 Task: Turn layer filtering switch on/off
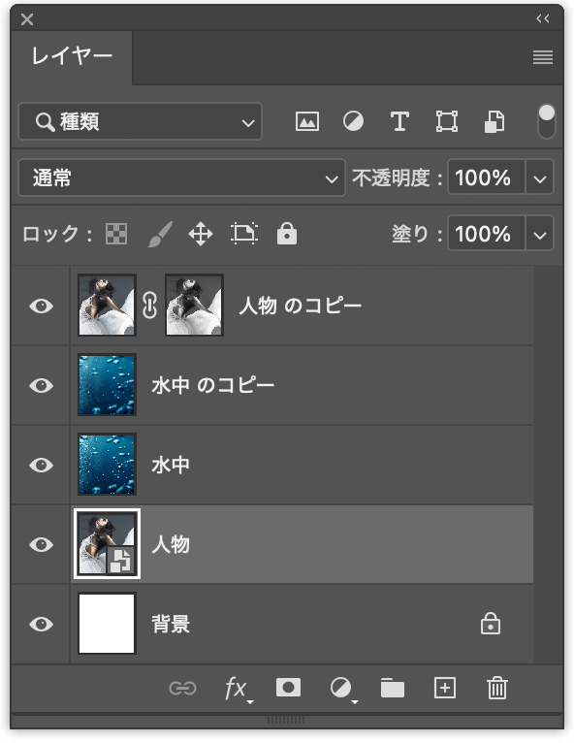pyautogui.click(x=547, y=121)
